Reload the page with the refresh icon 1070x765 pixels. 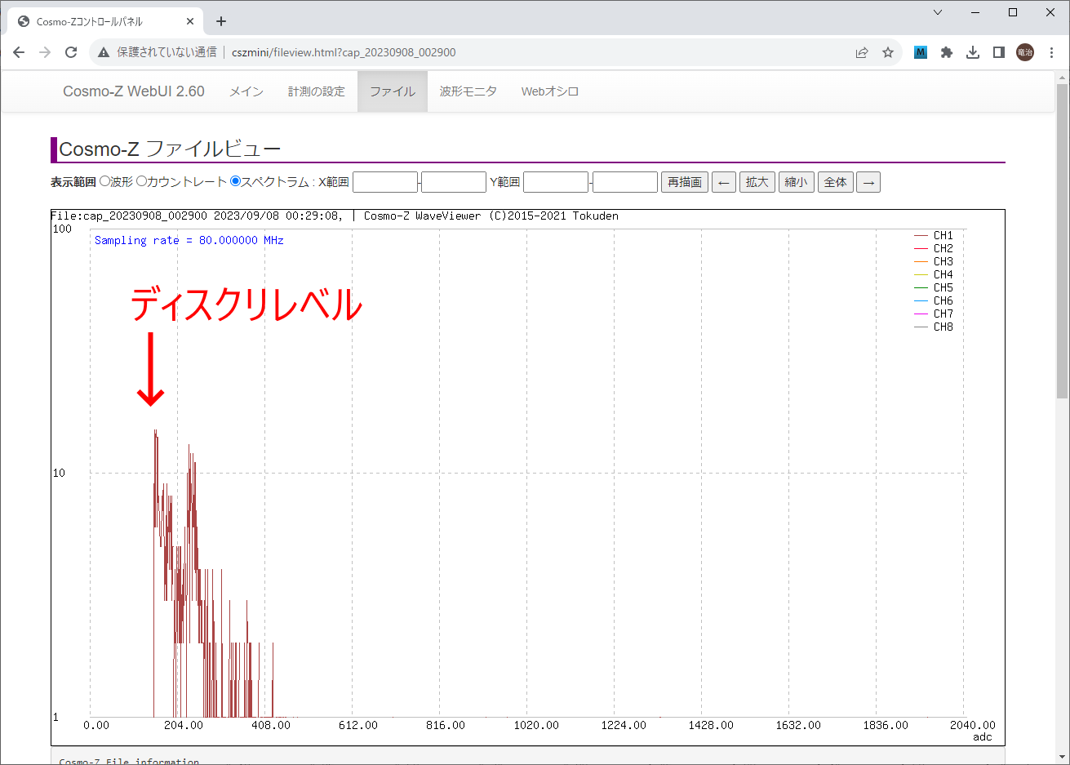pyautogui.click(x=71, y=52)
